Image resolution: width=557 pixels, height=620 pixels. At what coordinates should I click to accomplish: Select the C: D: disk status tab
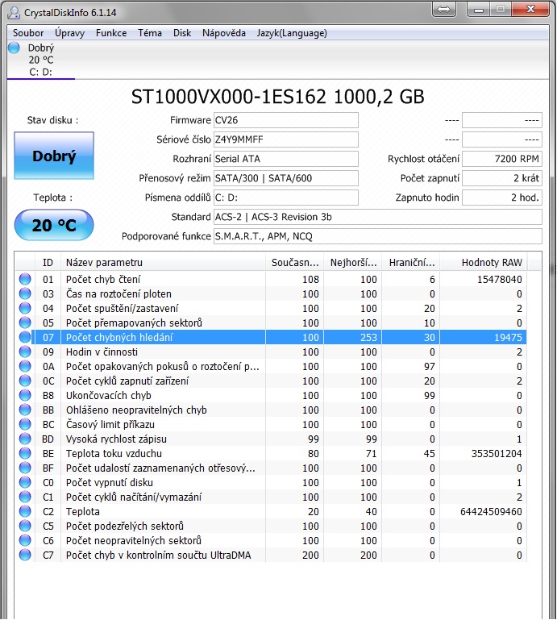tap(41, 60)
